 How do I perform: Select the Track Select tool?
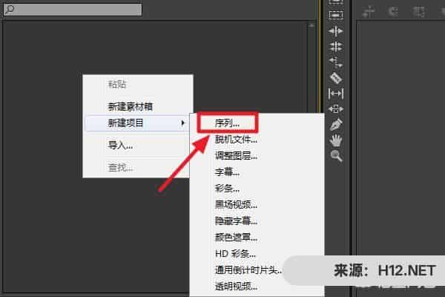[336, 15]
